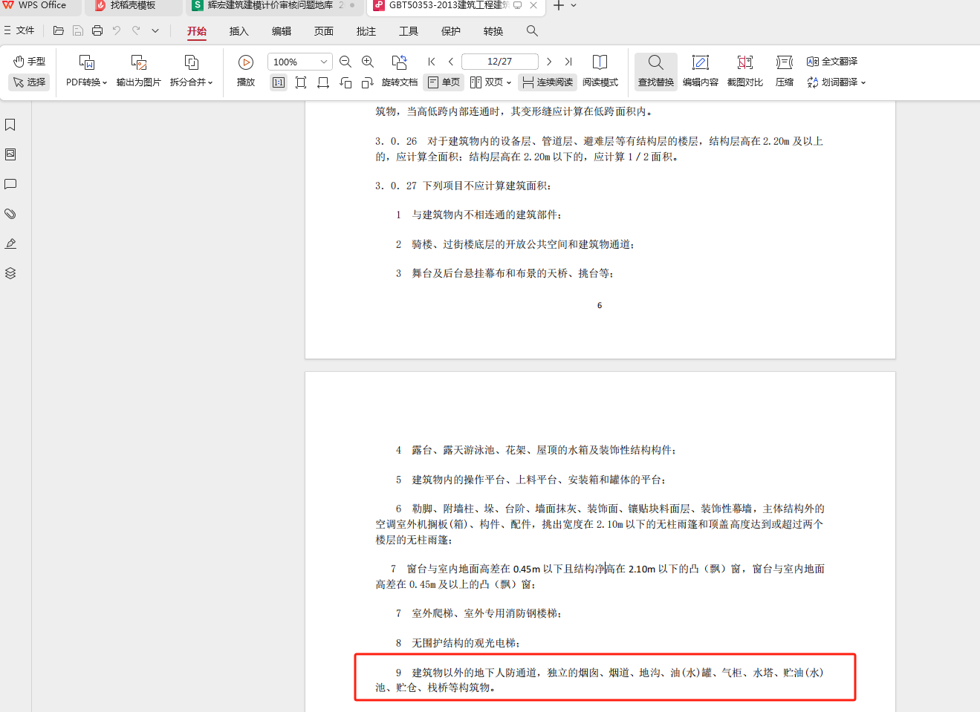The height and width of the screenshot is (712, 980).
Task: Click the 播放 play button
Action: coord(246,71)
